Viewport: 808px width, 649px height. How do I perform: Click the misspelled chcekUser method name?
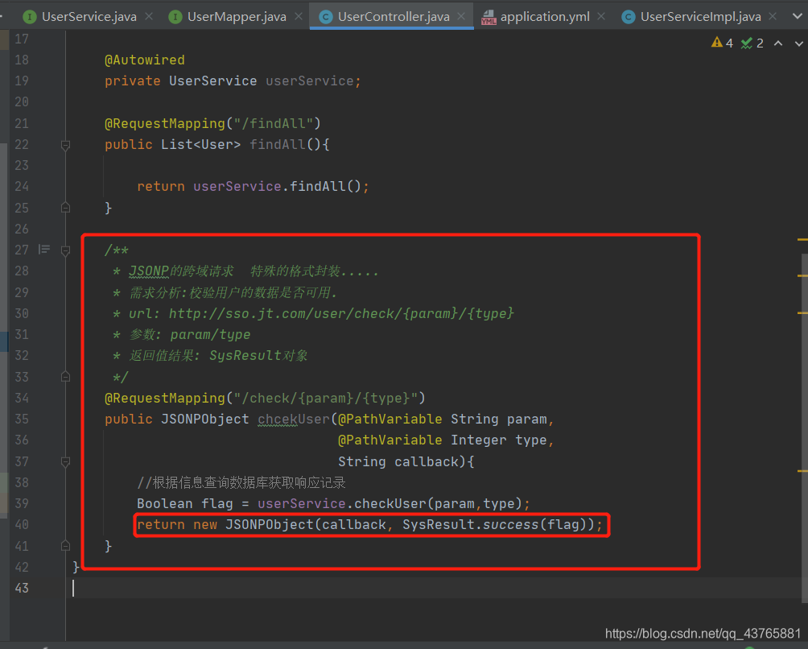[x=294, y=419]
